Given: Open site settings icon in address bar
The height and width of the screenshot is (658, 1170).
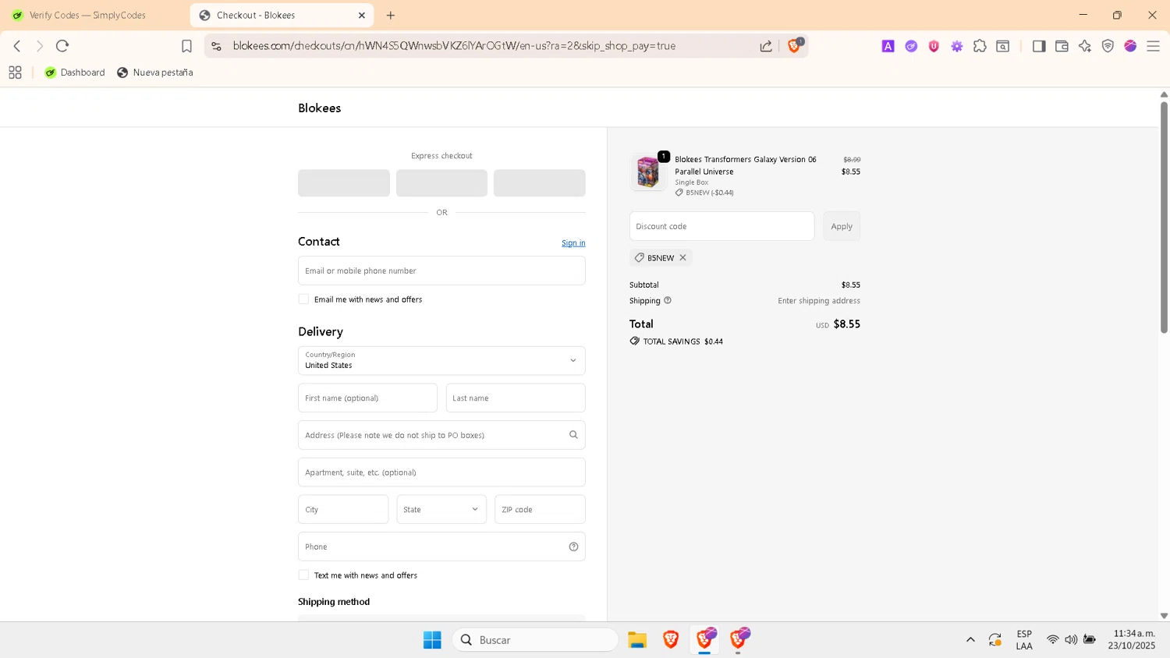Looking at the screenshot, I should click(x=217, y=46).
